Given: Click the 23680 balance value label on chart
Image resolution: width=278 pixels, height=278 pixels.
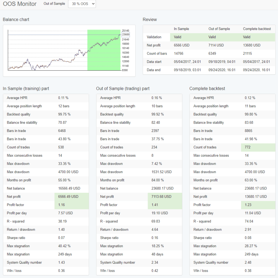Looking at the screenshot, I should click(126, 34).
